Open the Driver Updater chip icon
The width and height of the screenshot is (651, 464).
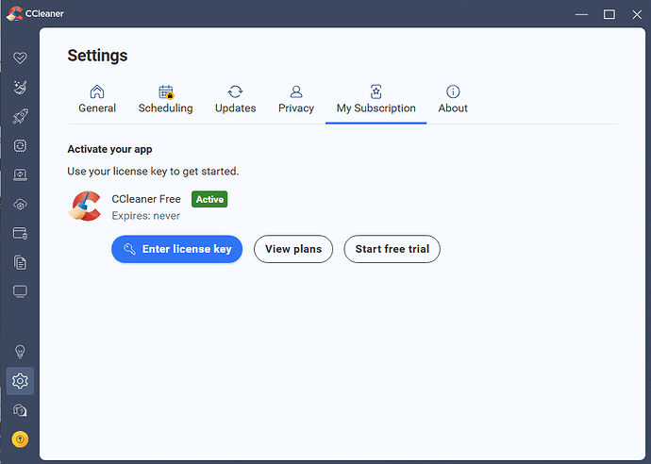[20, 145]
